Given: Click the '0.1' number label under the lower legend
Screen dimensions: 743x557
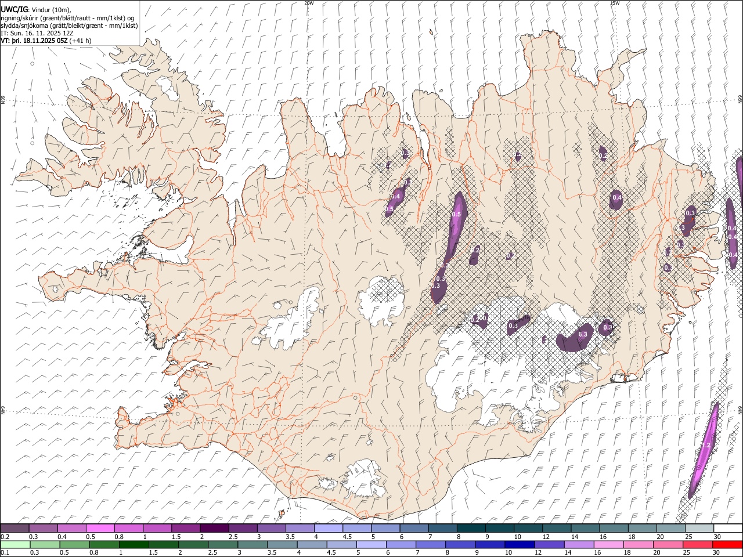Looking at the screenshot, I should click(x=5, y=553).
